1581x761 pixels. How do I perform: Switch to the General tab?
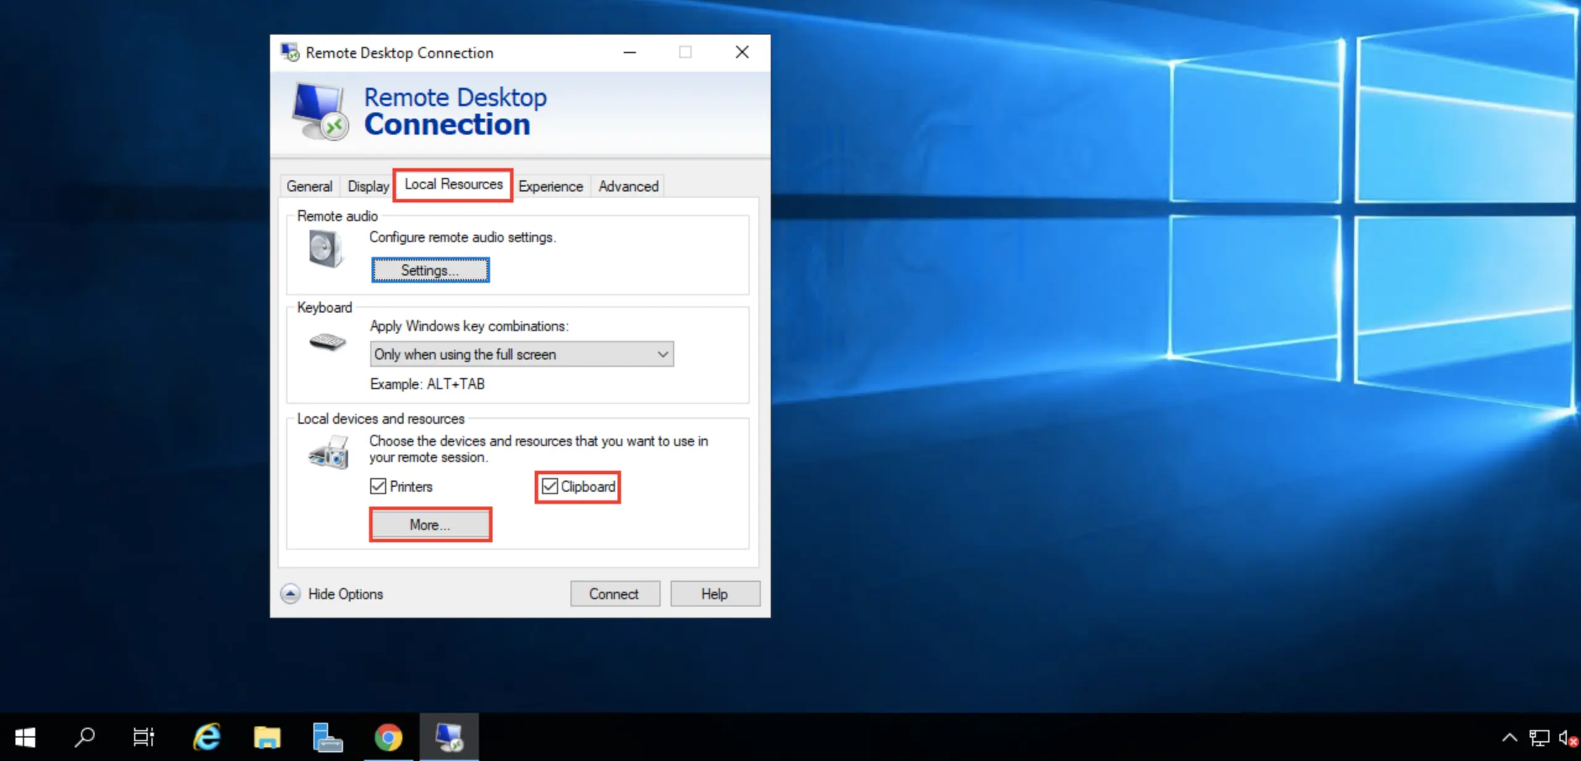pyautogui.click(x=309, y=186)
